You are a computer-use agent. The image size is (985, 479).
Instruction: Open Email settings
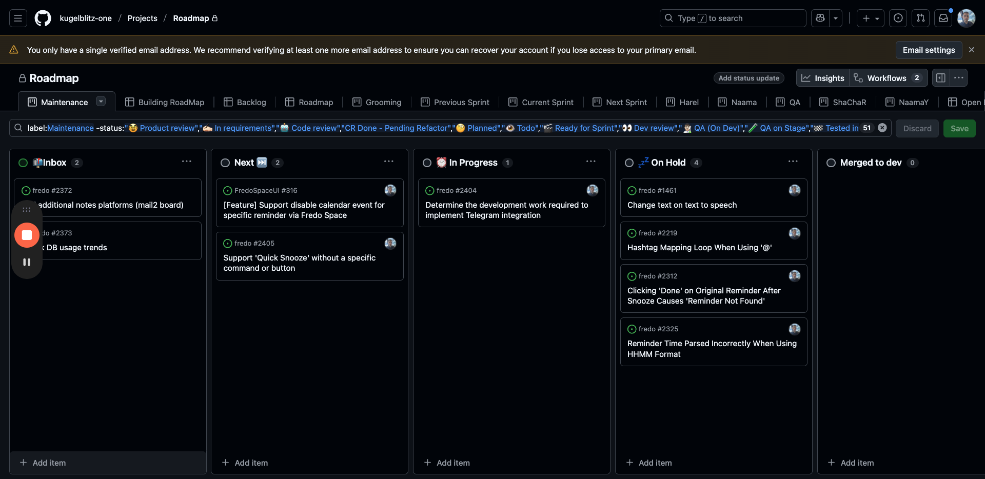coord(929,50)
